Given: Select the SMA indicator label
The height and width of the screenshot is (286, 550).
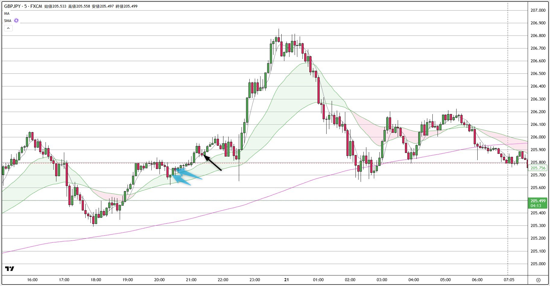Looking at the screenshot, I should (x=8, y=21).
